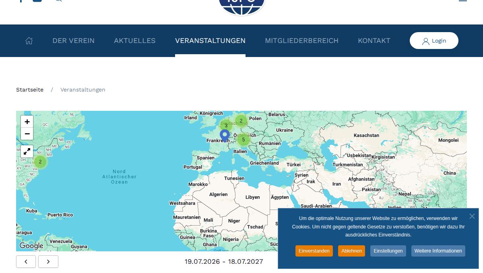This screenshot has width=483, height=273.
Task: Open the cluster marker 2 near Polen
Action: pos(241,120)
